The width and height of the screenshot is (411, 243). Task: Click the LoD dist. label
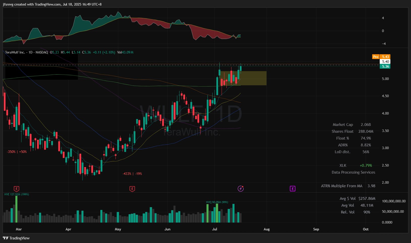(342, 152)
